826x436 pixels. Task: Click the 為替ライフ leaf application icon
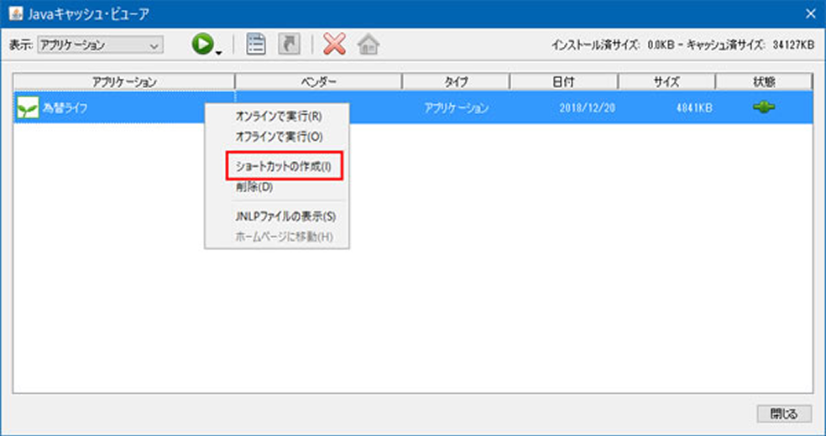click(28, 108)
